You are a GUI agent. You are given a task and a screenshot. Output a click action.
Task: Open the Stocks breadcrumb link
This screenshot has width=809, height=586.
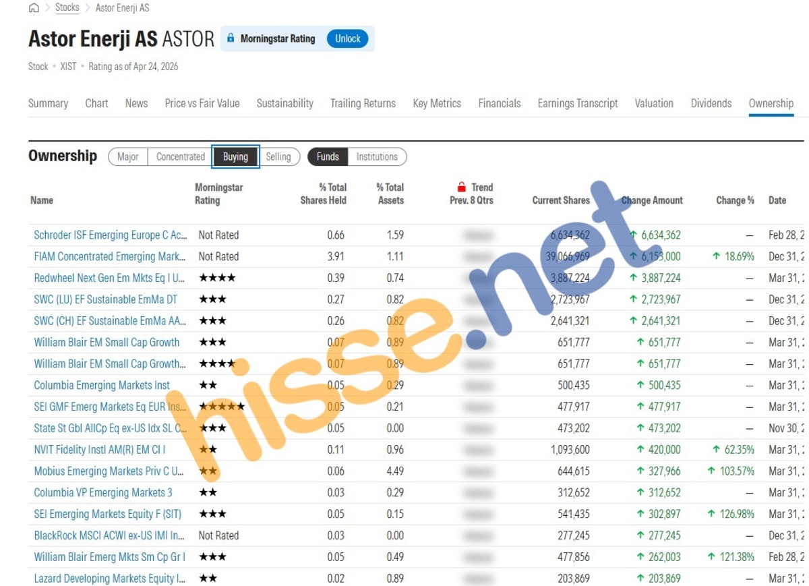click(x=67, y=8)
